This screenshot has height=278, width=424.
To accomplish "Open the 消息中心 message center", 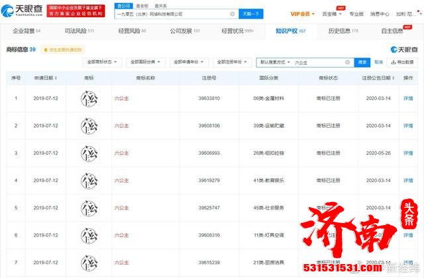I will pyautogui.click(x=380, y=14).
